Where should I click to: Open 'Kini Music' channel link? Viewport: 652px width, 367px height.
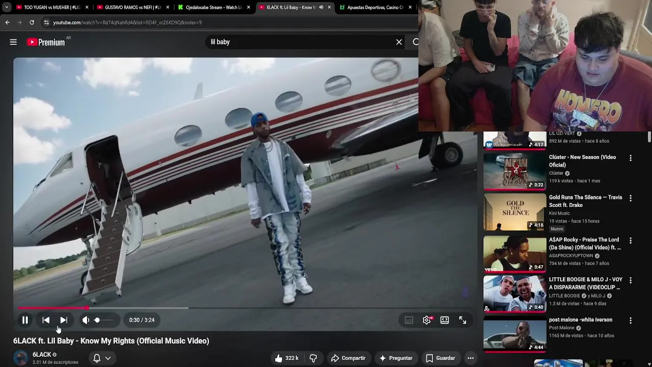559,214
